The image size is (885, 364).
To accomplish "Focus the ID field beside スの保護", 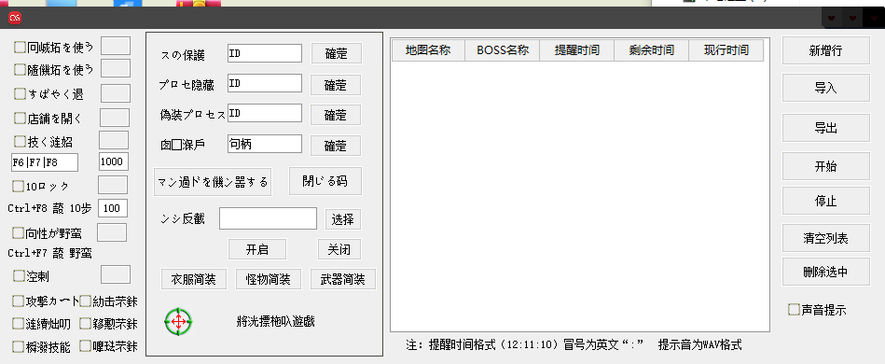I will click(x=265, y=53).
